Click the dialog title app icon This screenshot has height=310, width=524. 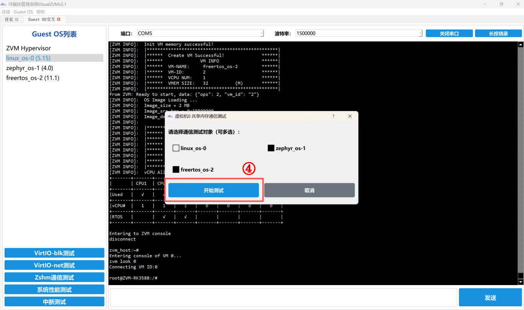pos(170,116)
